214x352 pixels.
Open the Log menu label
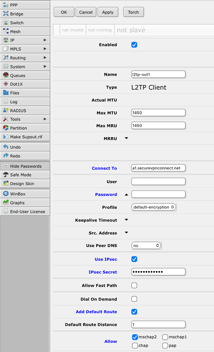point(13,102)
